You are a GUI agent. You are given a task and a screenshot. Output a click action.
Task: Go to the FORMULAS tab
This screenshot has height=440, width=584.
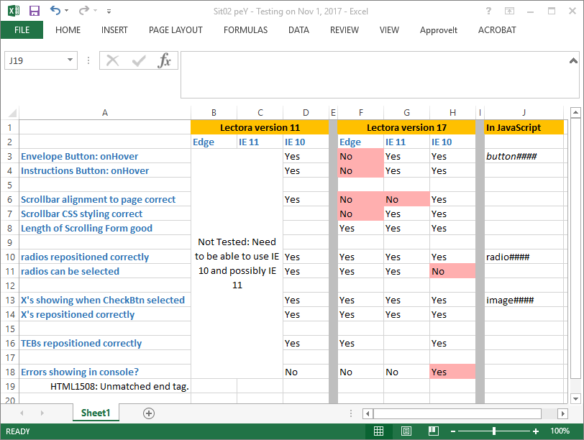pyautogui.click(x=245, y=29)
